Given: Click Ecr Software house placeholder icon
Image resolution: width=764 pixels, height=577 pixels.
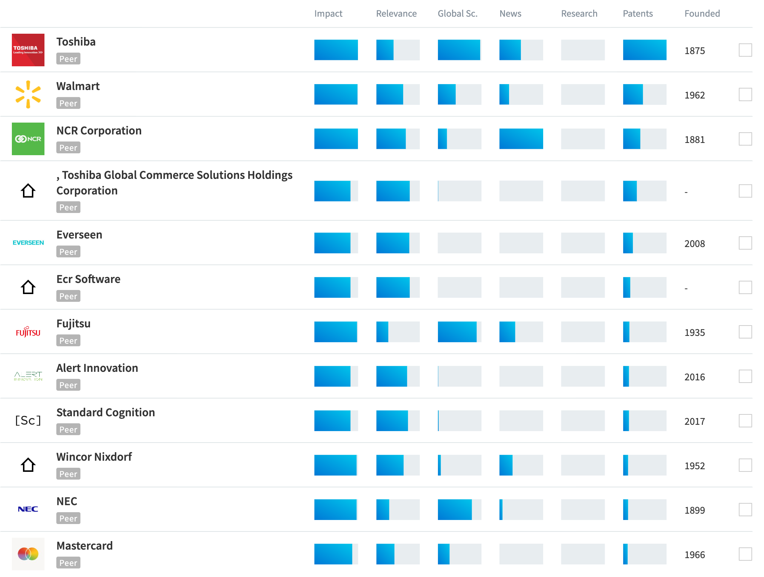Looking at the screenshot, I should (x=28, y=287).
